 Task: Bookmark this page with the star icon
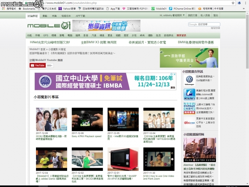233,3
